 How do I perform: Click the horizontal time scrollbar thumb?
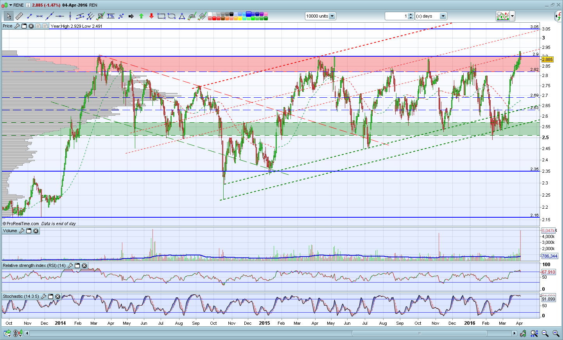click(420, 333)
